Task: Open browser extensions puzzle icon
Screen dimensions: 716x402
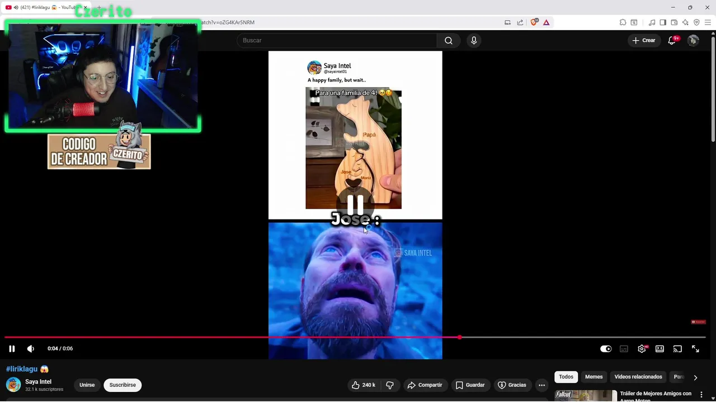Action: tap(623, 22)
